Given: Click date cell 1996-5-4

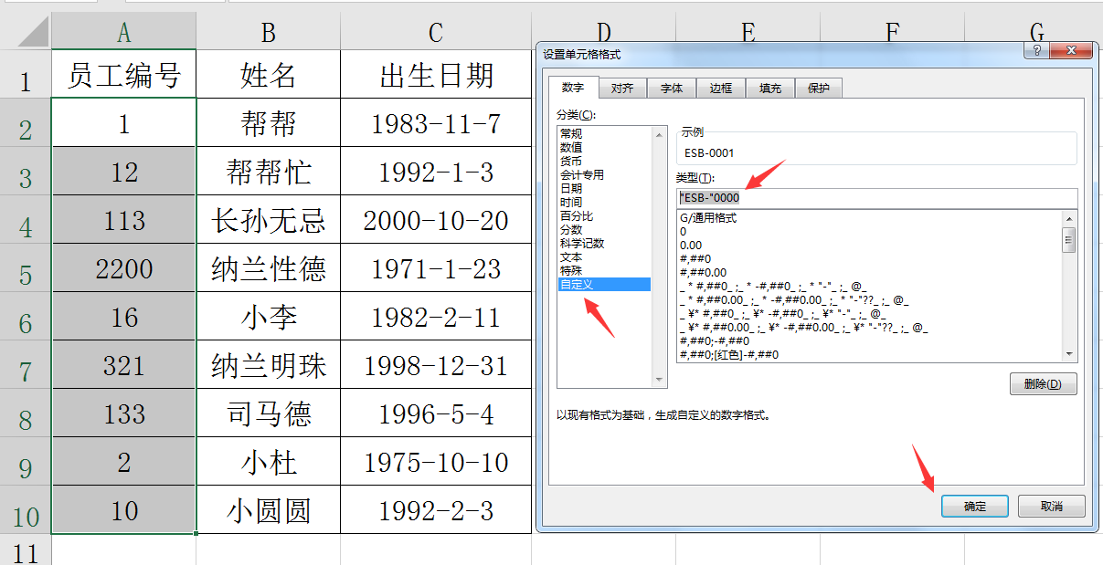Looking at the screenshot, I should point(436,413).
